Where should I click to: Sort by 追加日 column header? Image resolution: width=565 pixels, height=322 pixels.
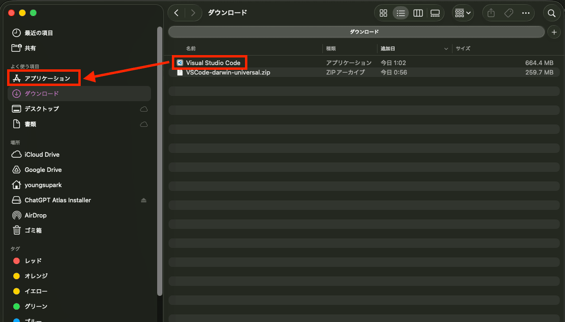pyautogui.click(x=387, y=48)
